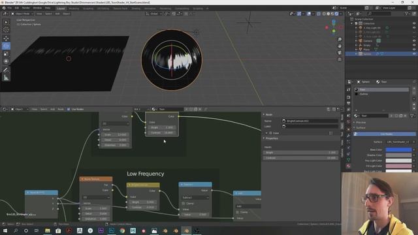This screenshot has width=418, height=235.
Task: Open the Add operation dropdown in Math node
Action: (x=248, y=206)
